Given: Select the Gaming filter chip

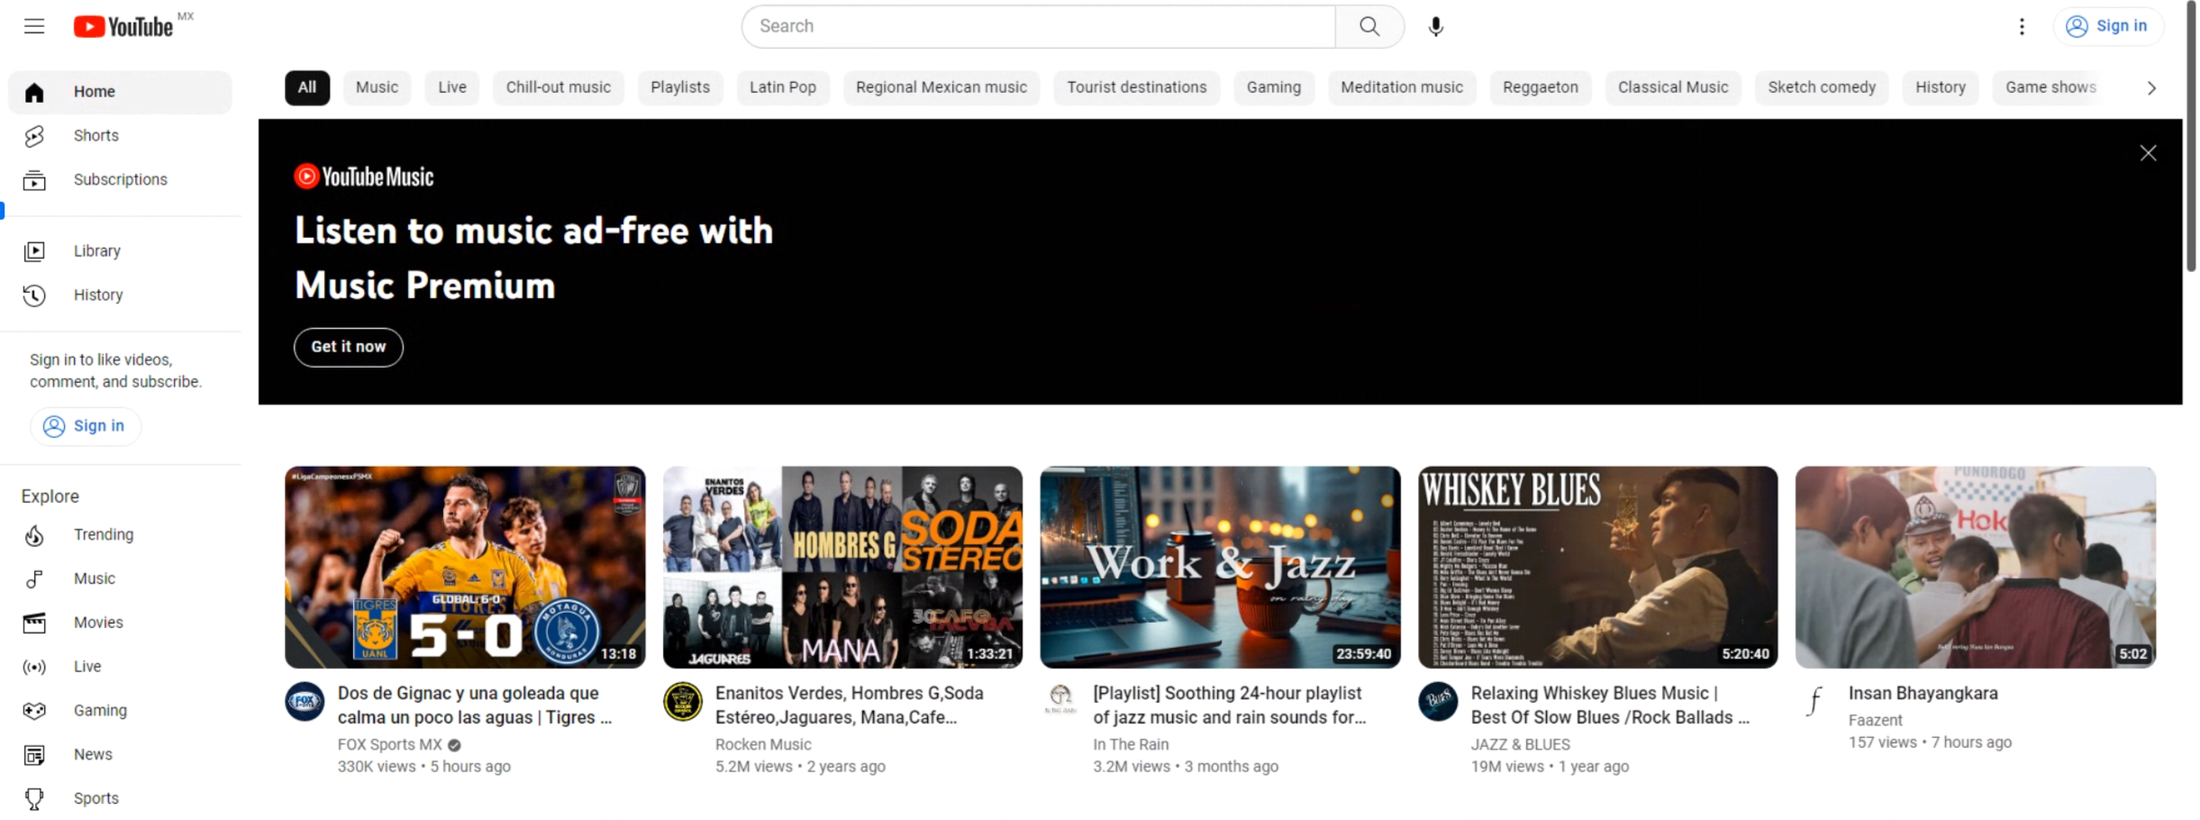Looking at the screenshot, I should pos(1273,87).
